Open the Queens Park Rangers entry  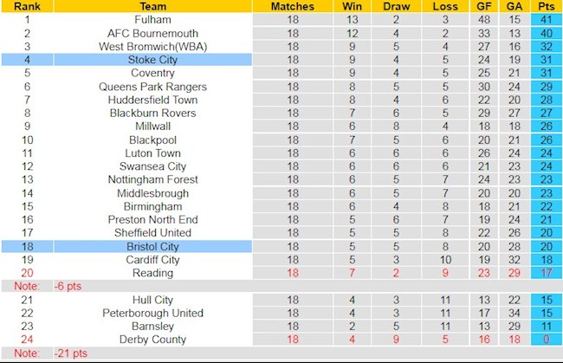point(153,87)
